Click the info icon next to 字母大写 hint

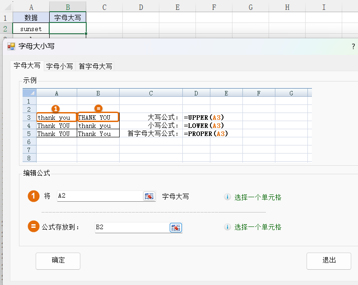point(228,197)
